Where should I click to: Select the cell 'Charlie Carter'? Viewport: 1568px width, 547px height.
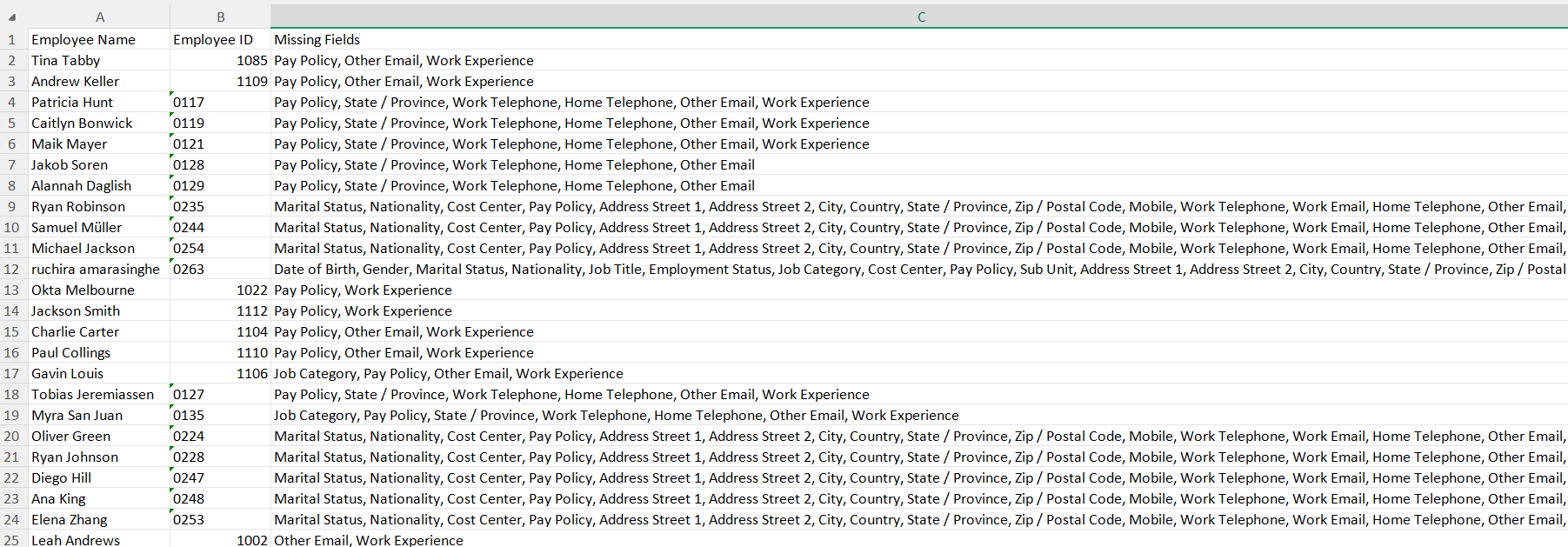tap(99, 331)
